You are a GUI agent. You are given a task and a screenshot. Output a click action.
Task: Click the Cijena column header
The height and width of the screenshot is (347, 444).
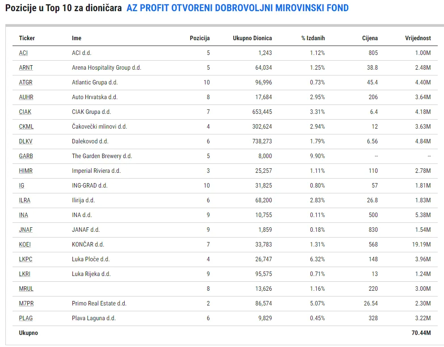coord(370,38)
